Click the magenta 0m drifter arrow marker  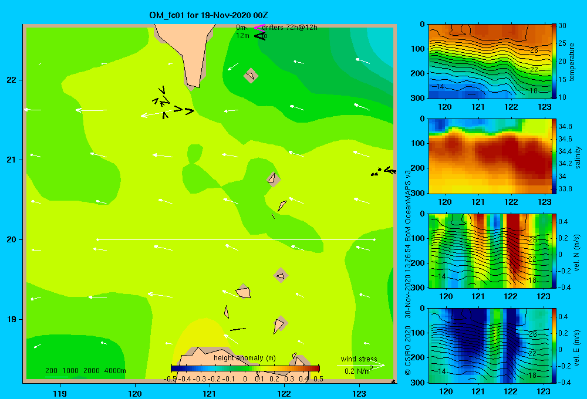(x=259, y=28)
